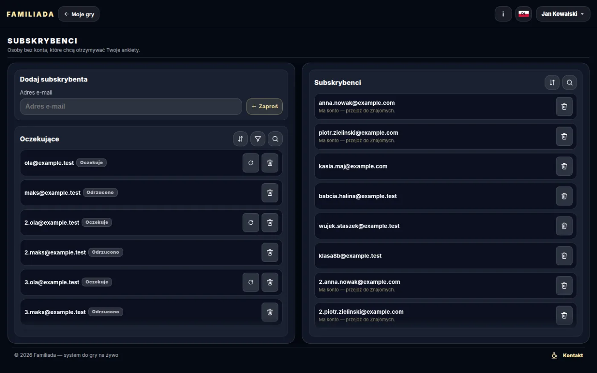
Task: Click the Zaproś invite button
Action: tap(264, 107)
